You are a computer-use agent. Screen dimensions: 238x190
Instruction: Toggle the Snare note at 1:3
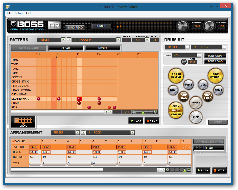(x=79, y=103)
